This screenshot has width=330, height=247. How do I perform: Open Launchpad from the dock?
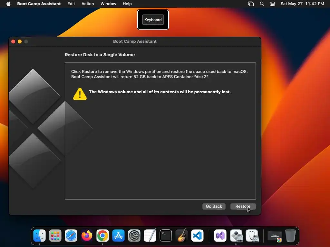tap(55, 235)
